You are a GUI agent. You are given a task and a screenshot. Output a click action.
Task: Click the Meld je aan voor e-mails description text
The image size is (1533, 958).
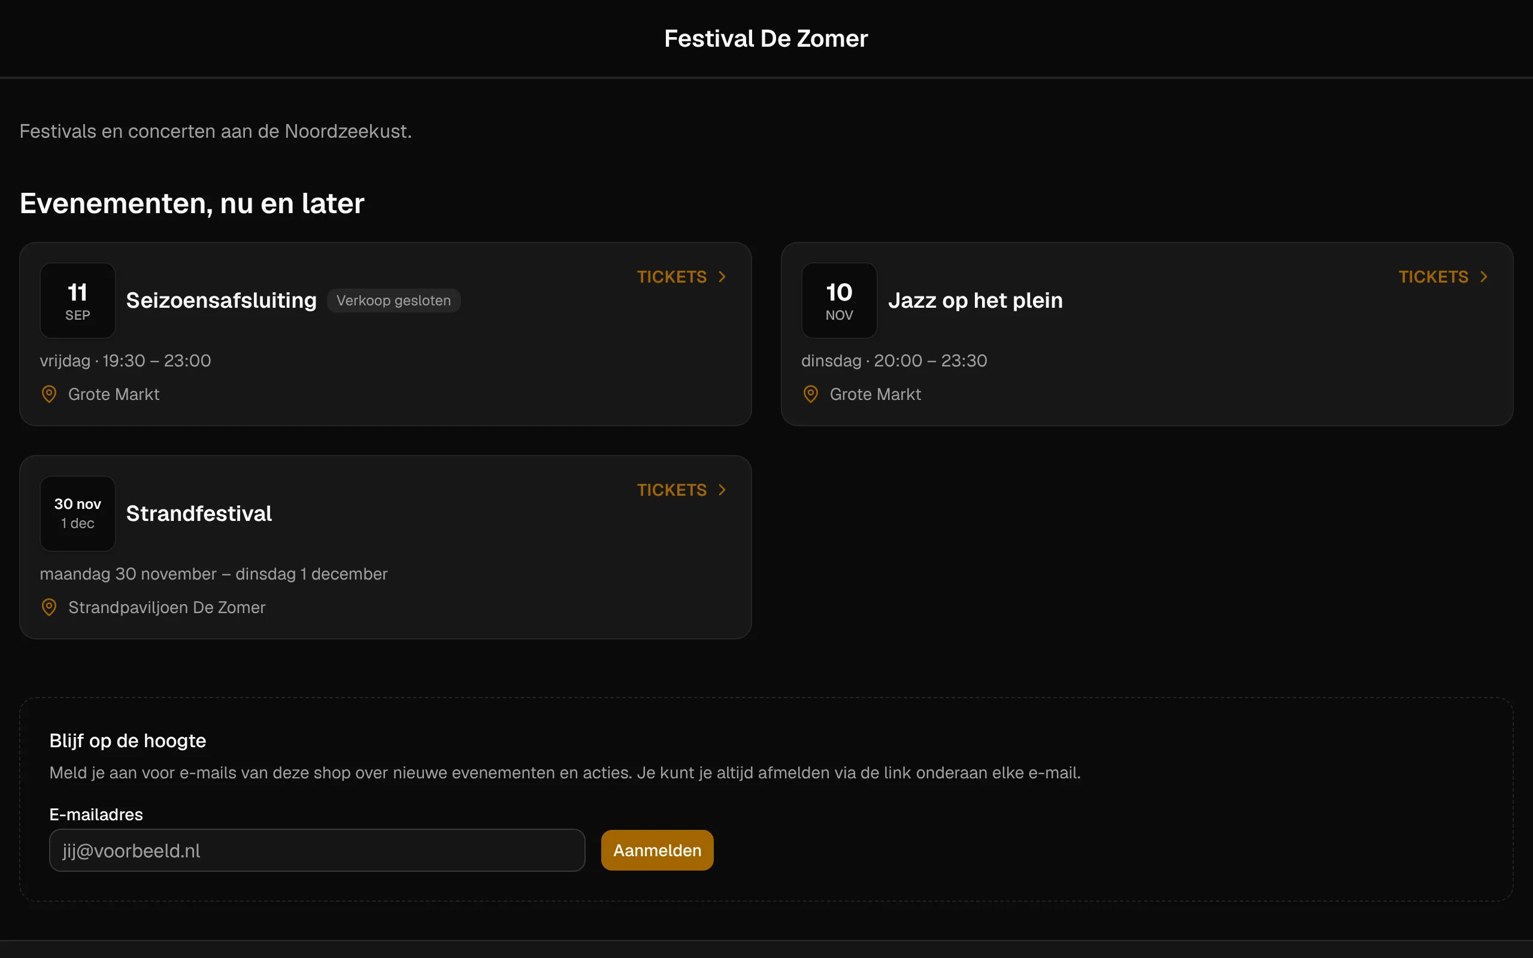coord(565,772)
